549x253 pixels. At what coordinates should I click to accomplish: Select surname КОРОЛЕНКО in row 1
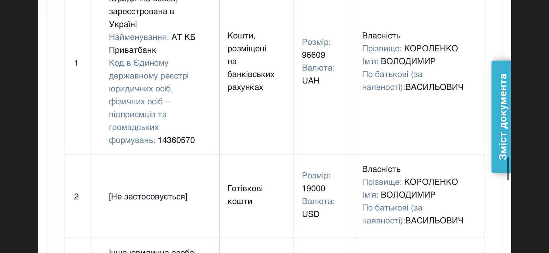[x=431, y=49]
